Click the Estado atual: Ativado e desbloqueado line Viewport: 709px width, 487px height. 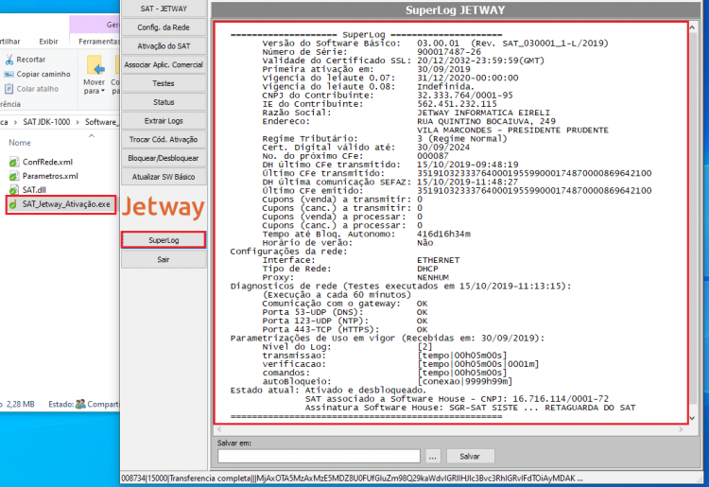pos(328,391)
